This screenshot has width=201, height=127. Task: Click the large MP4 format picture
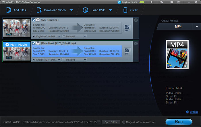click(177, 54)
